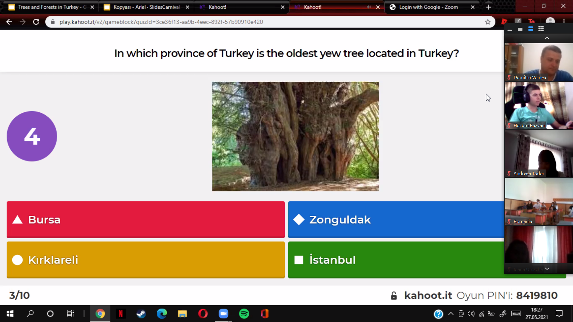Viewport: 573px width, 322px height.
Task: Bookmark this page with the star icon
Action: (x=488, y=22)
